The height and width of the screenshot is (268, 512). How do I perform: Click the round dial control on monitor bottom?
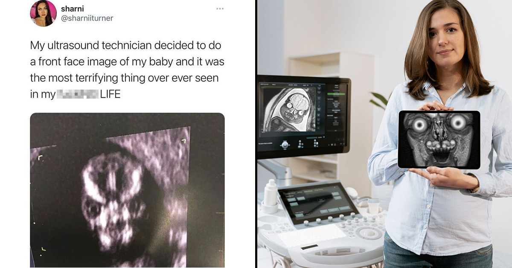click(285, 145)
